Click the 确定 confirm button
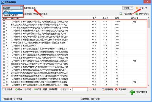 coord(93,89)
